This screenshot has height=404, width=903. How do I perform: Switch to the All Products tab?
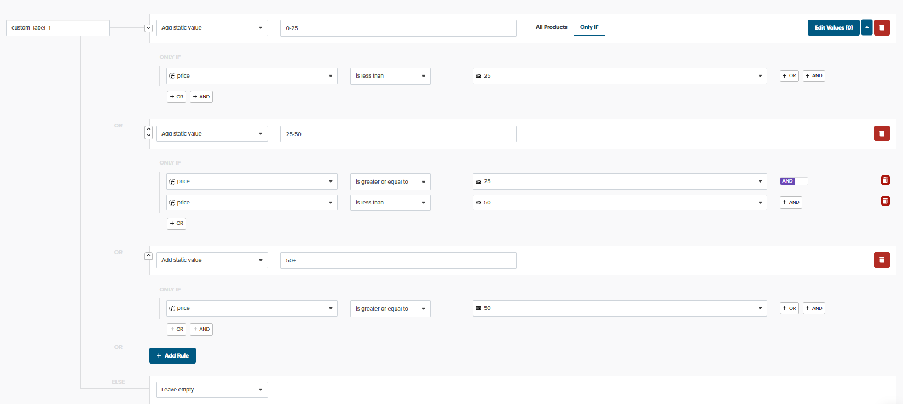[551, 27]
